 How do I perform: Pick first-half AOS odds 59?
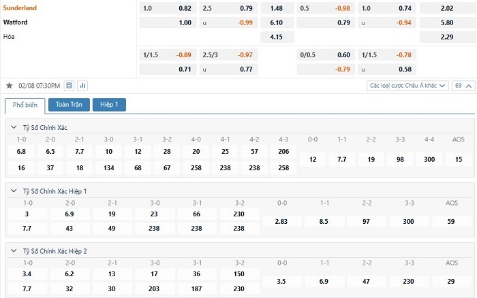(451, 221)
